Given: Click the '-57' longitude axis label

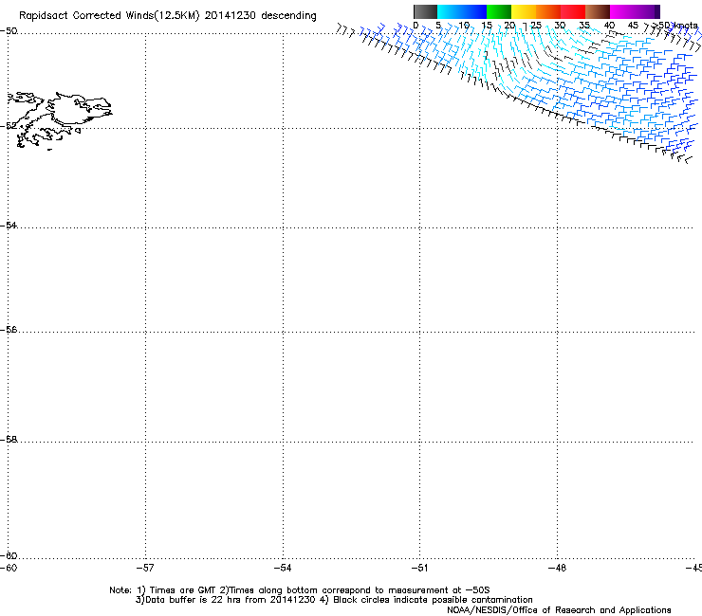Looking at the screenshot, I should click(x=145, y=568).
